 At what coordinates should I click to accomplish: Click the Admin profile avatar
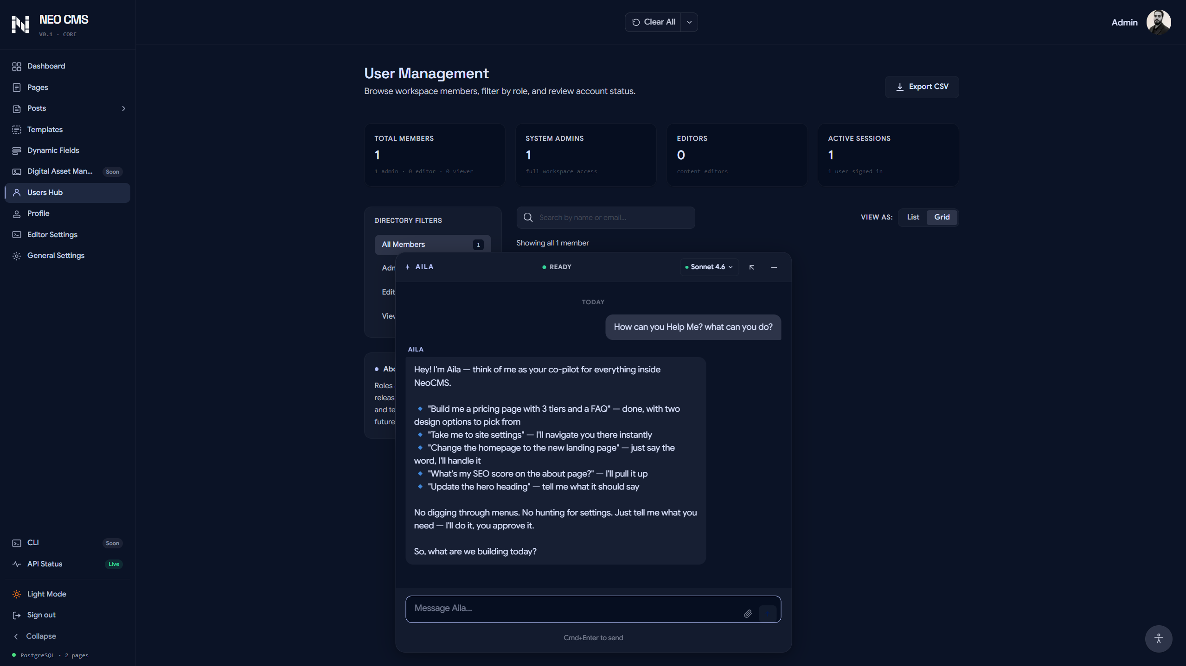(1158, 22)
